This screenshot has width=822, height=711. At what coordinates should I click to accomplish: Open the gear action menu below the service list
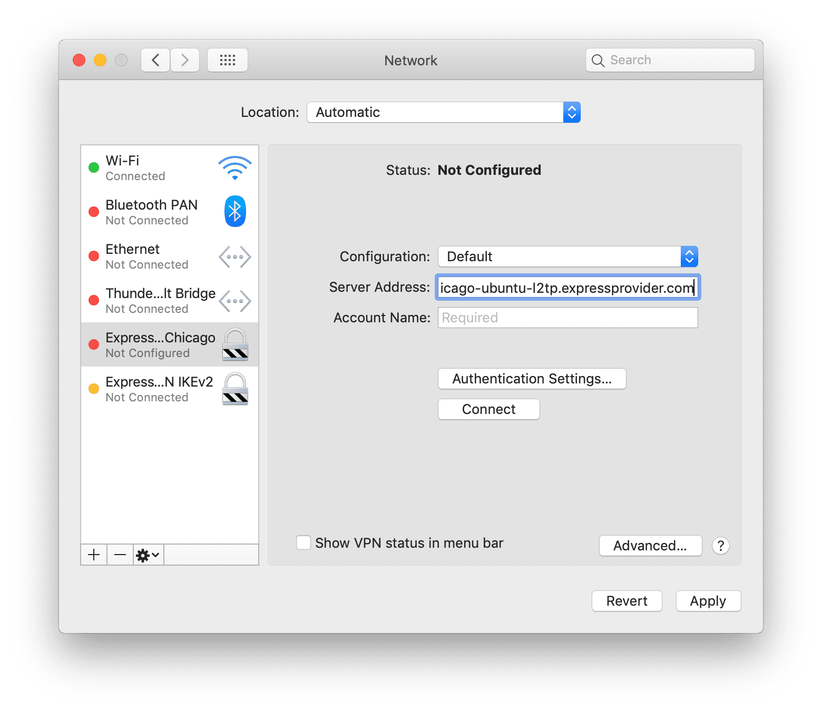click(148, 555)
